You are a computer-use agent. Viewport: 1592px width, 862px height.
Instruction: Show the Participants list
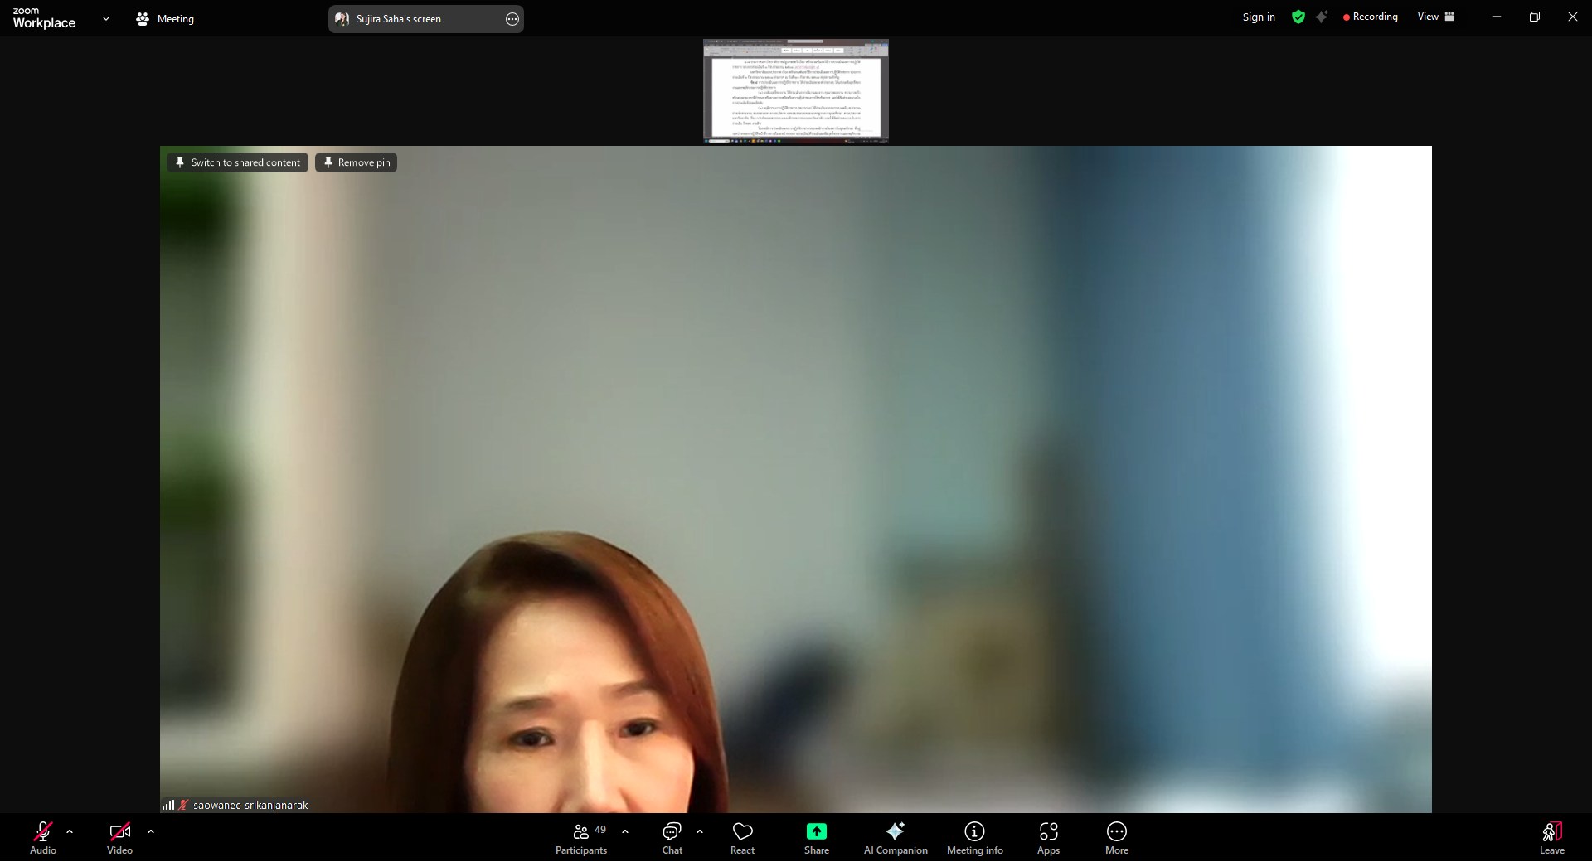tap(581, 837)
